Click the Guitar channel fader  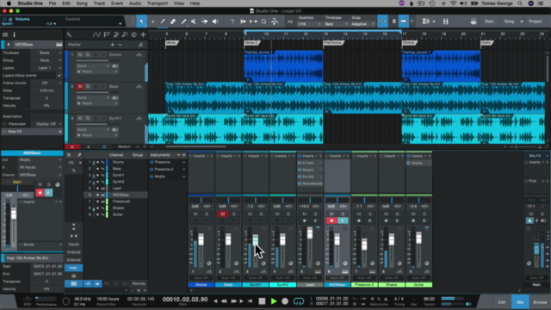click(x=419, y=238)
